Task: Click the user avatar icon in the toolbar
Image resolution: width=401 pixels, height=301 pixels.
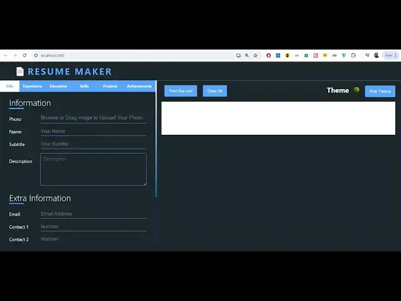Action: point(377,55)
